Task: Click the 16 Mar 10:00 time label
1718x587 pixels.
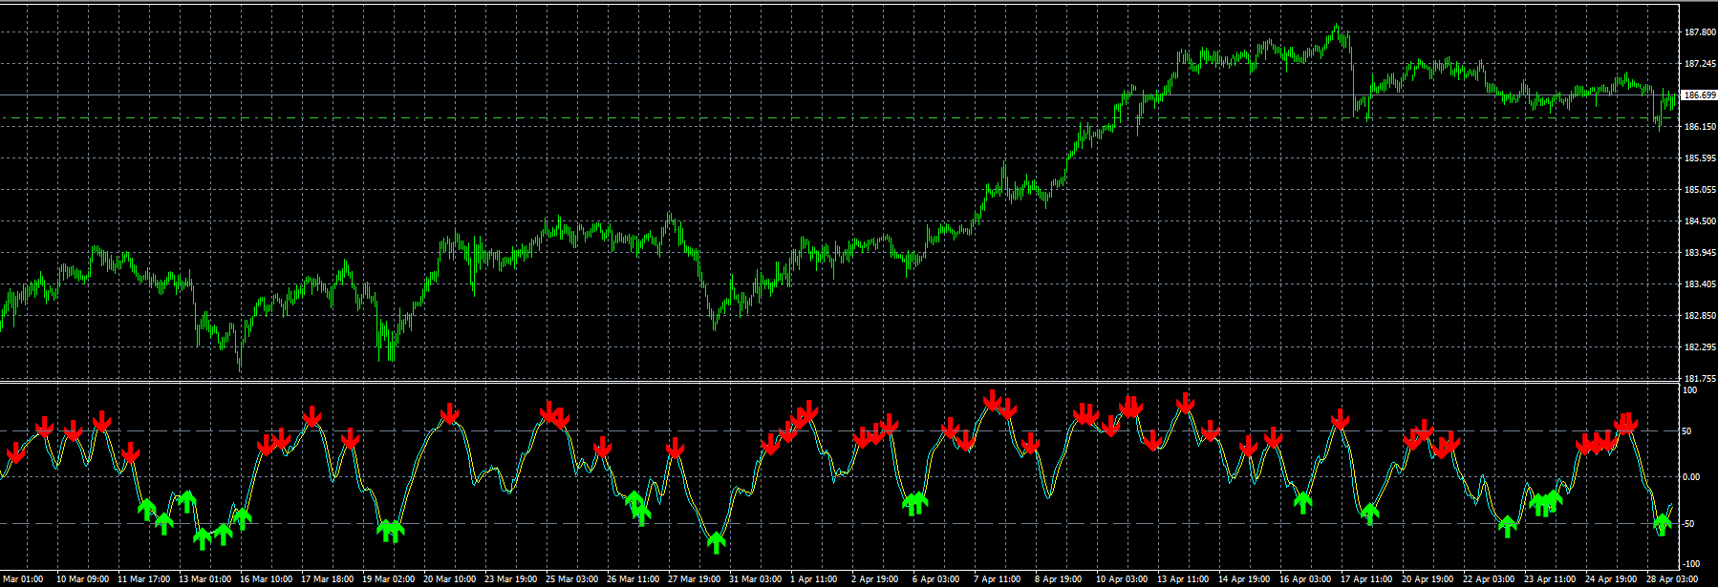Action: coord(267,579)
